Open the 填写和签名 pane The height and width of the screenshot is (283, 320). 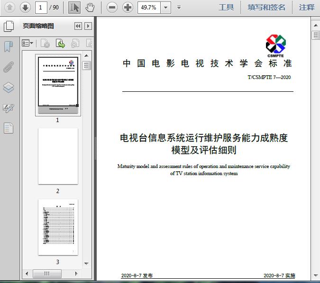266,8
